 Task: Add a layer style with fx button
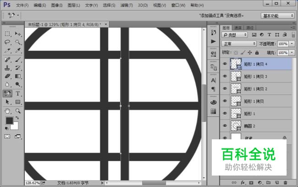coord(243,182)
